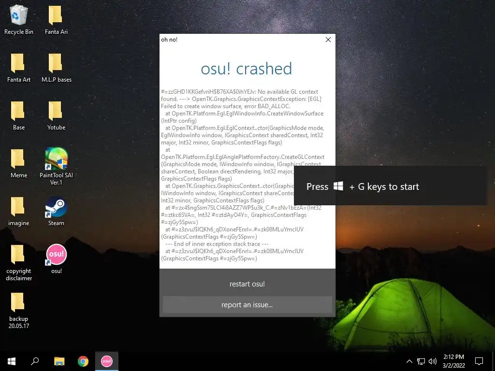Select the copyright disclaimer folder
The width and height of the screenshot is (495, 371).
click(19, 262)
